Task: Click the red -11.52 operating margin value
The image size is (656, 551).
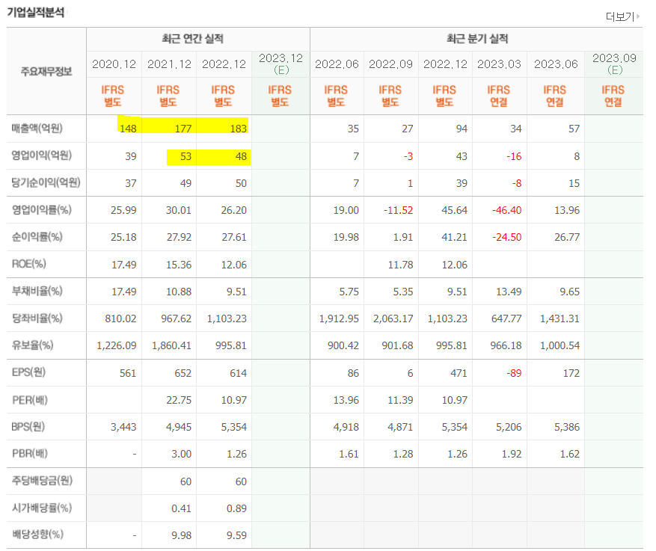Action: [398, 210]
